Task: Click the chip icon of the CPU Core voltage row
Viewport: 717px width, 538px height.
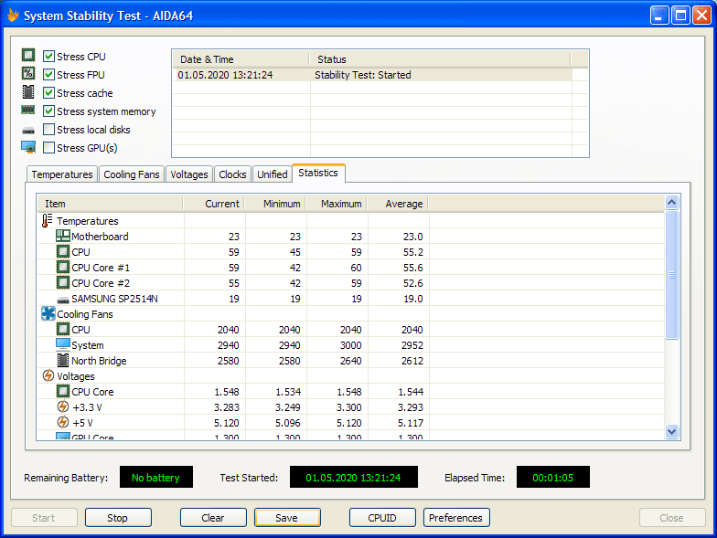Action: (63, 391)
